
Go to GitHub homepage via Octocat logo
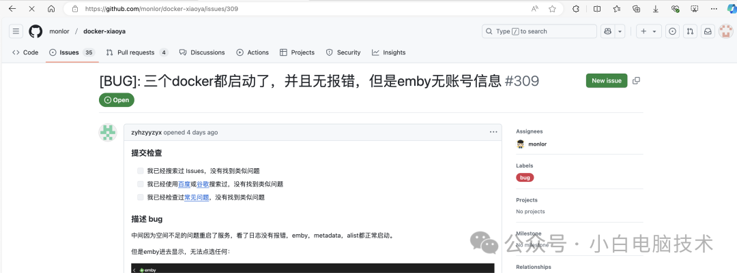(x=35, y=31)
